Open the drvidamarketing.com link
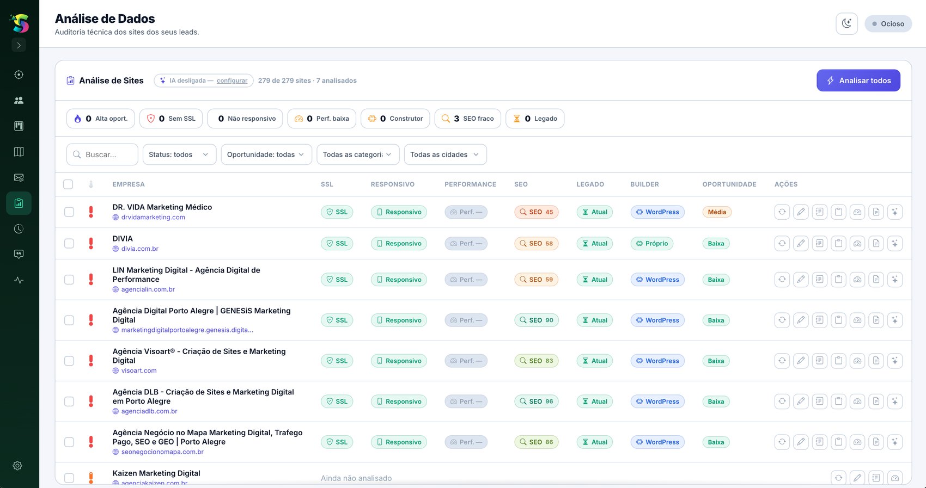This screenshot has height=488, width=926. point(153,217)
